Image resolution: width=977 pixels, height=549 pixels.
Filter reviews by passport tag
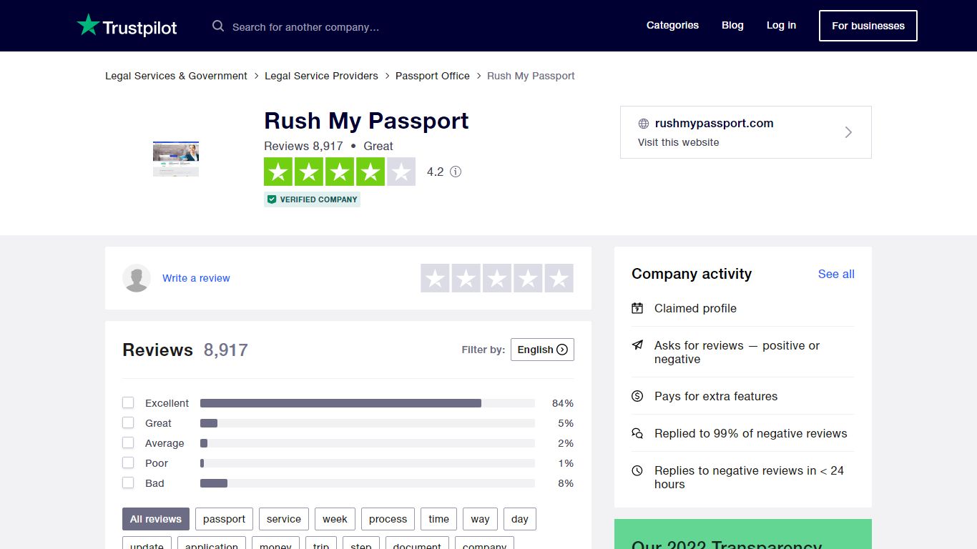(224, 519)
